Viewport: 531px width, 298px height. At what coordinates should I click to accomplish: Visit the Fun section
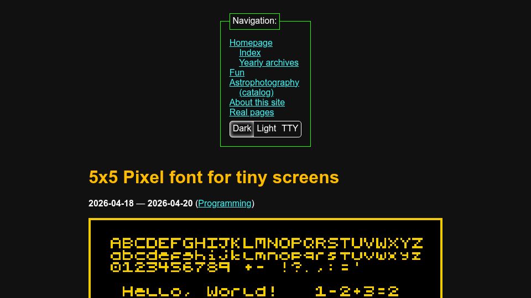pos(237,73)
